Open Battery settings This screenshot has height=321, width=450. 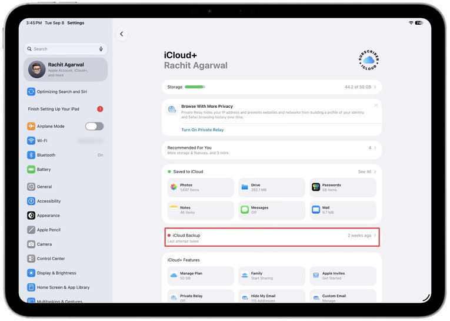pyautogui.click(x=65, y=169)
